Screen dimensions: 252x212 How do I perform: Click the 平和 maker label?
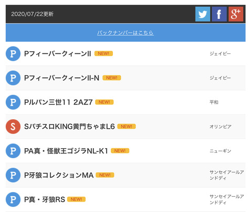[x=214, y=102]
